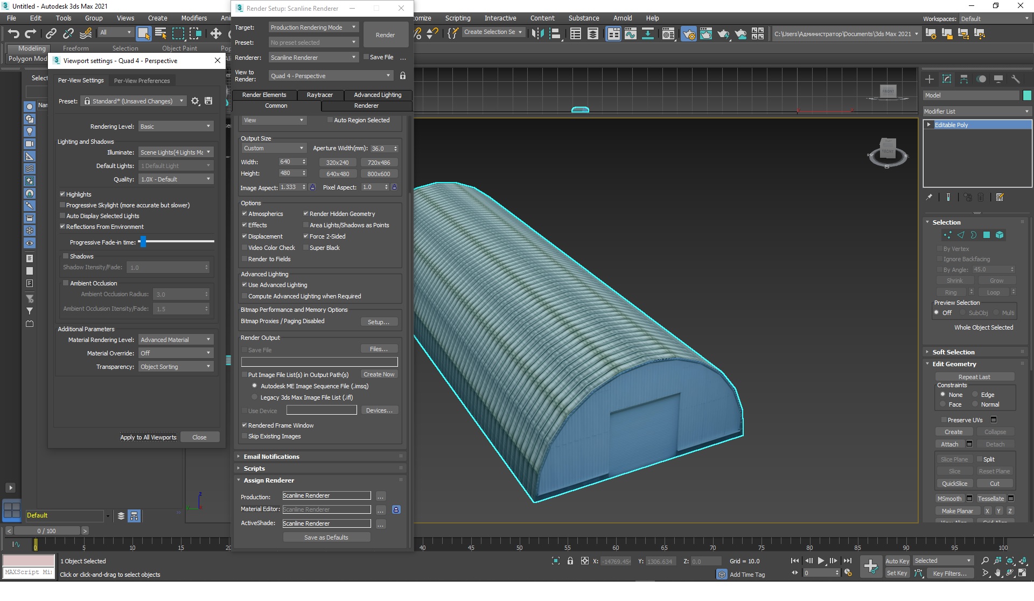Click the Progressive Fade-in time slider
This screenshot has width=1034, height=601.
coord(143,242)
